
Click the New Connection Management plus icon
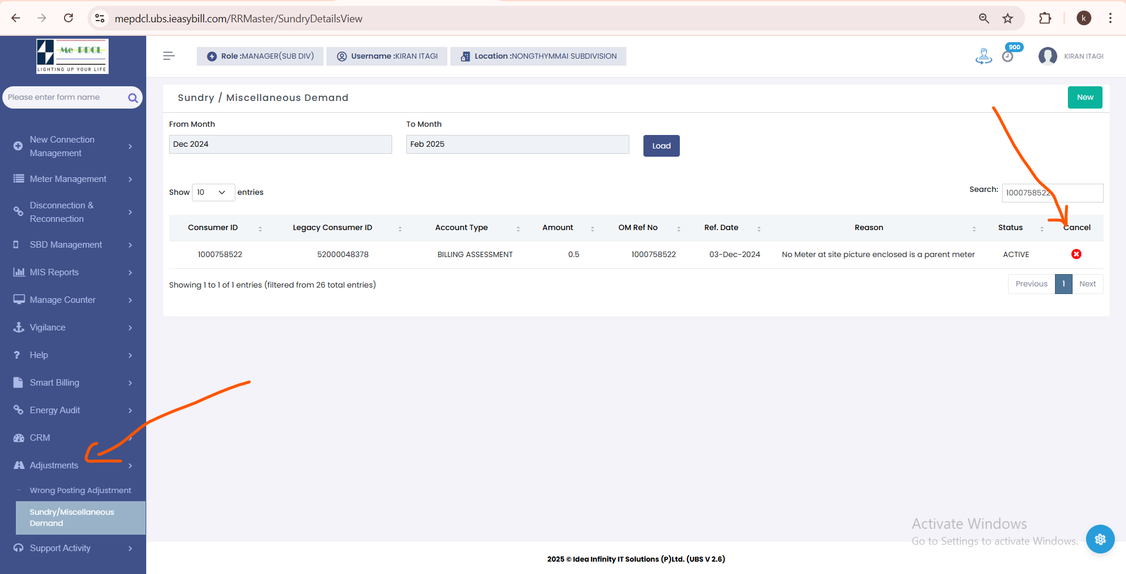tap(18, 146)
